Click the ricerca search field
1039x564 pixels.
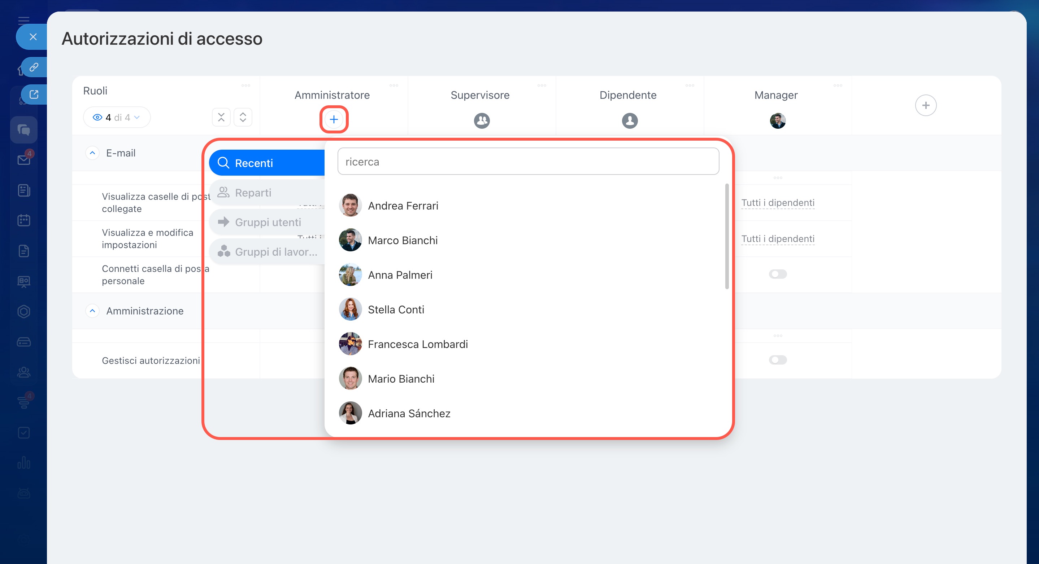pos(527,162)
